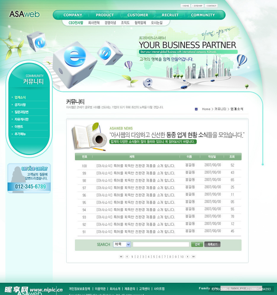The image size is (277, 295).
Task: Go to page 10
Action: pos(182,257)
